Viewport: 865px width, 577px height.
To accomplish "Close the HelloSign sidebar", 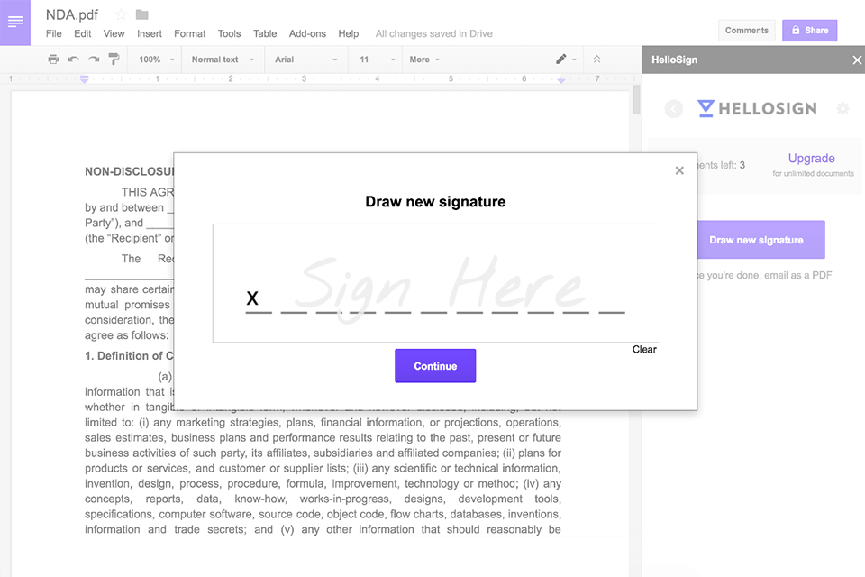I will [857, 60].
